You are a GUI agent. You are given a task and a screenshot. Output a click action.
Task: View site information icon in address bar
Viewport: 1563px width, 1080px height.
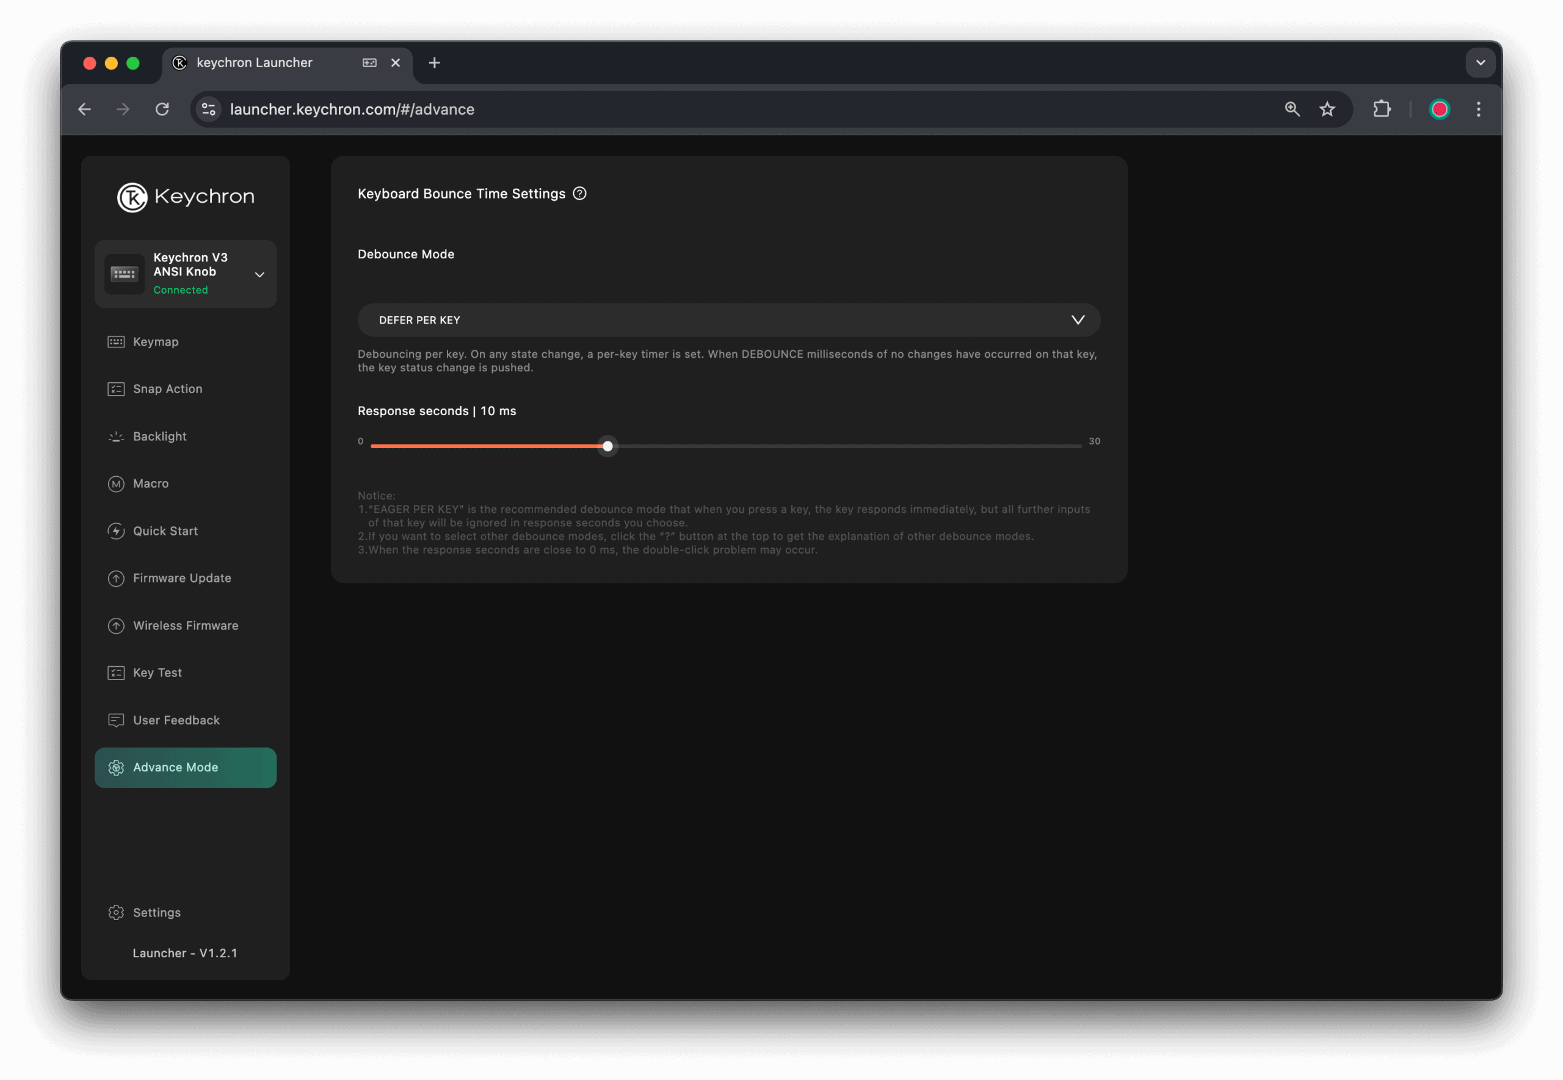(208, 109)
